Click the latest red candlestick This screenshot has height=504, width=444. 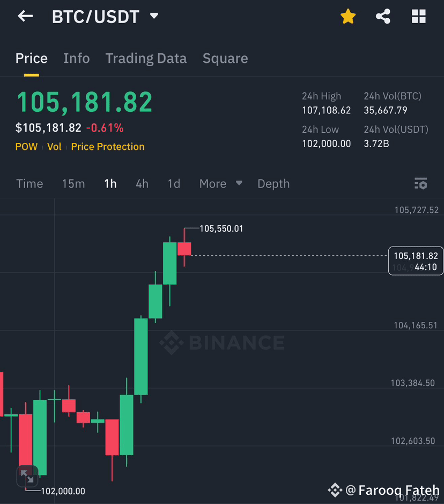tap(184, 249)
